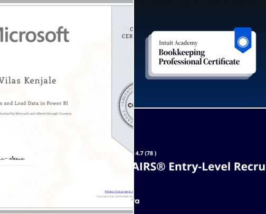Click the 'Intuit Academy' label
This screenshot has width=266, height=214.
178,43
